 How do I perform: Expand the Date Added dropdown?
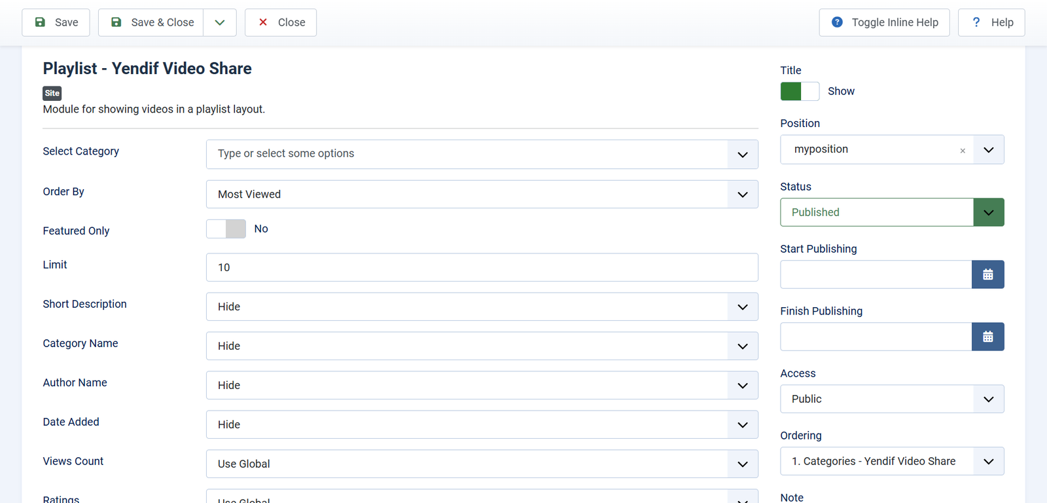tap(482, 424)
